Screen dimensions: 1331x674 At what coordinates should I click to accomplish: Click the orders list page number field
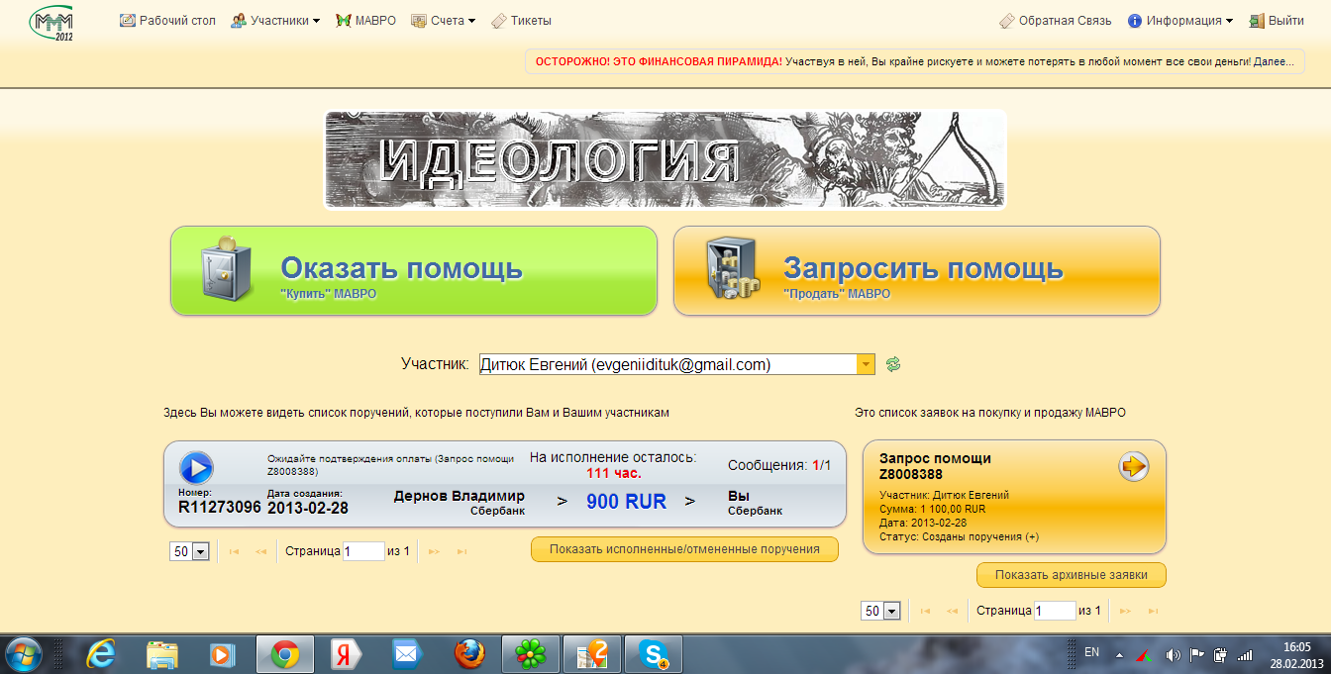click(363, 551)
